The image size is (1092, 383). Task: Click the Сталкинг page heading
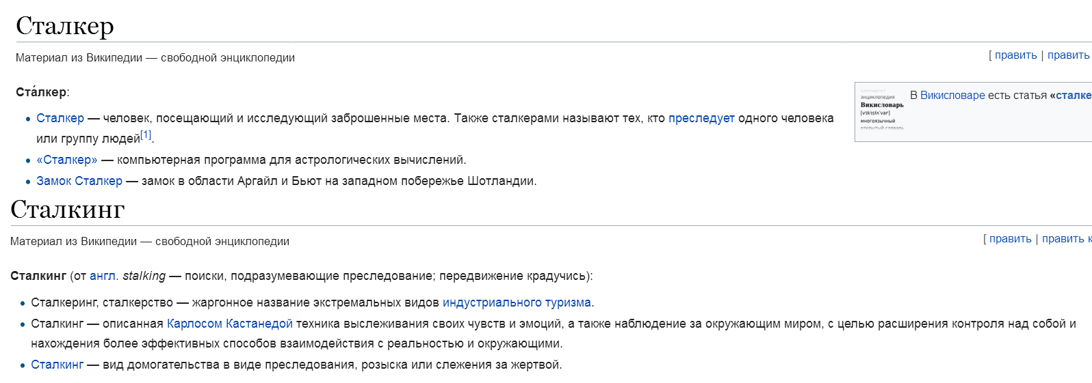coord(68,210)
